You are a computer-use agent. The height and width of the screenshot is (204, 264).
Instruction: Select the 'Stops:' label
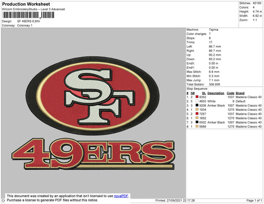[190, 38]
